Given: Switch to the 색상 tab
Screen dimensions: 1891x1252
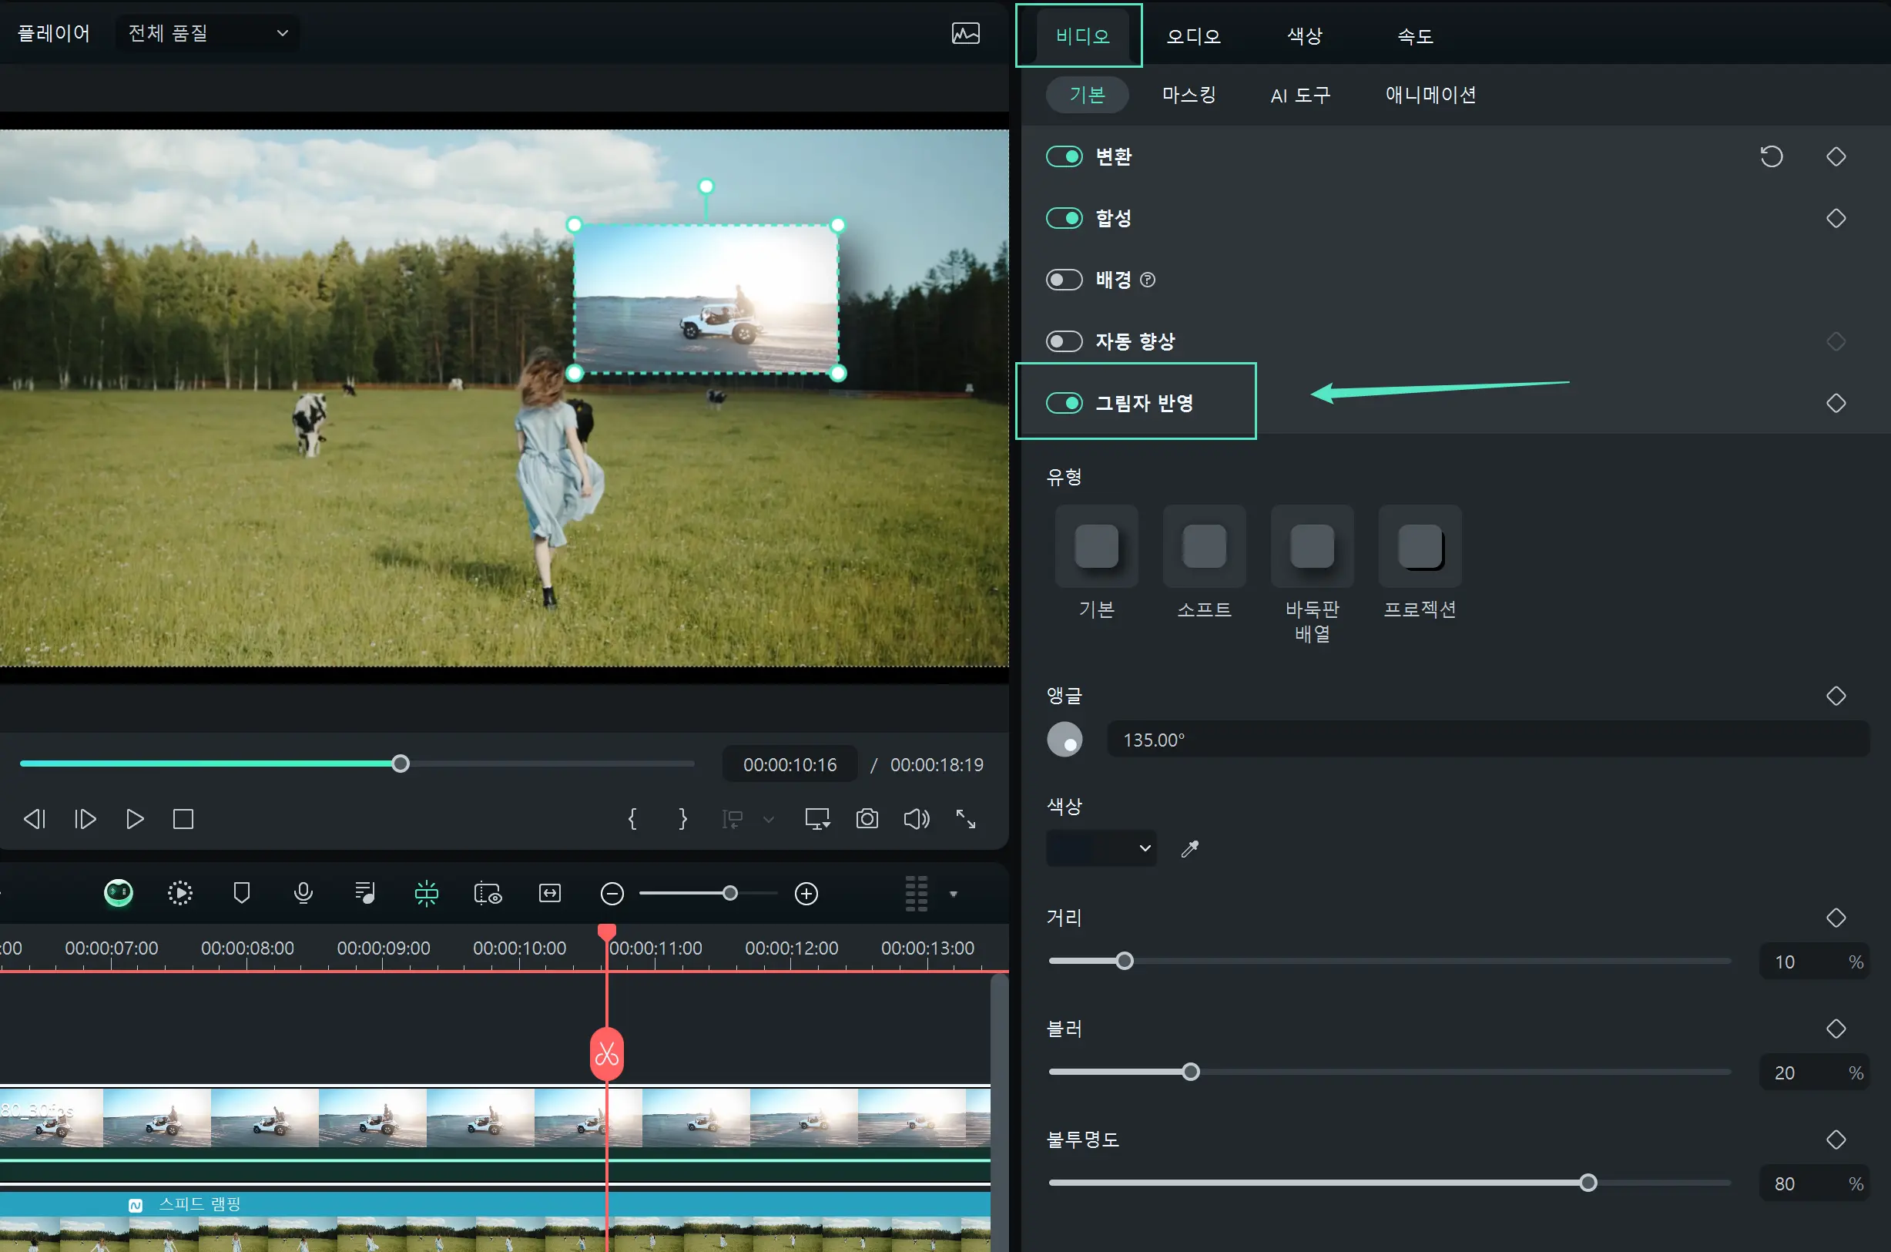Looking at the screenshot, I should pos(1304,36).
